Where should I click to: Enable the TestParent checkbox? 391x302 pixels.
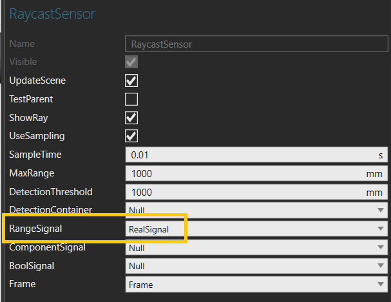coord(131,100)
